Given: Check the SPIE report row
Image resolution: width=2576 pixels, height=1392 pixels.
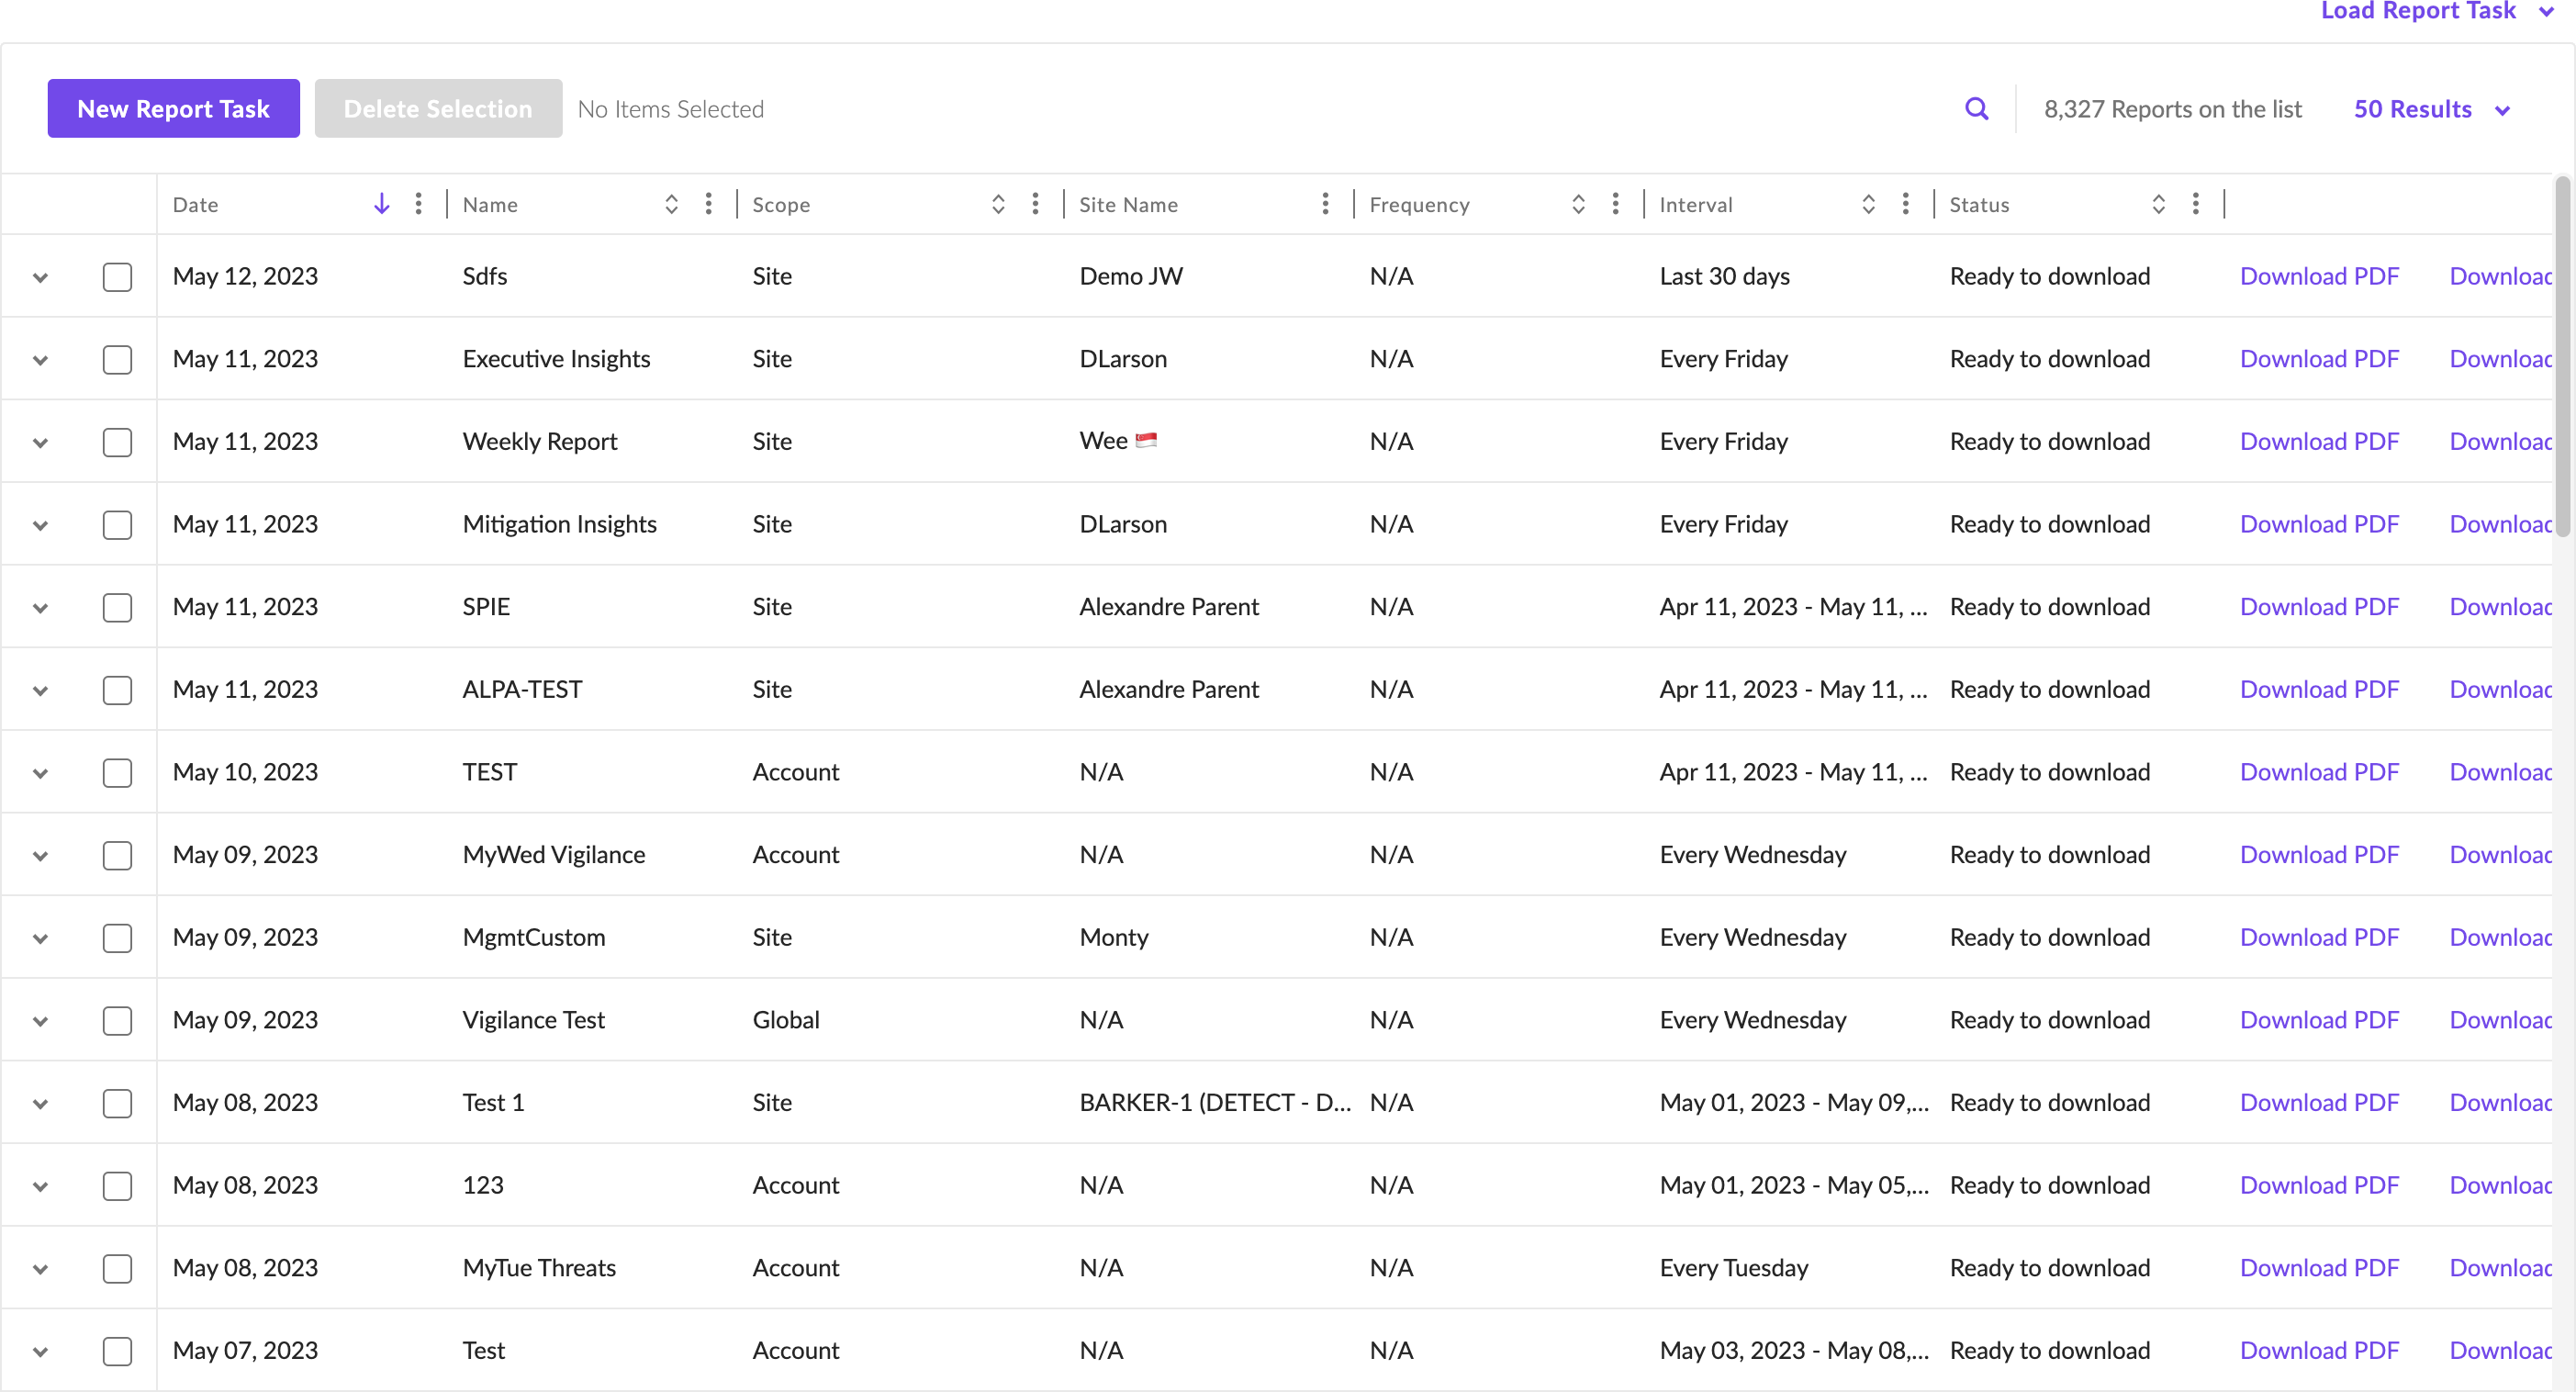Looking at the screenshot, I should 117,607.
